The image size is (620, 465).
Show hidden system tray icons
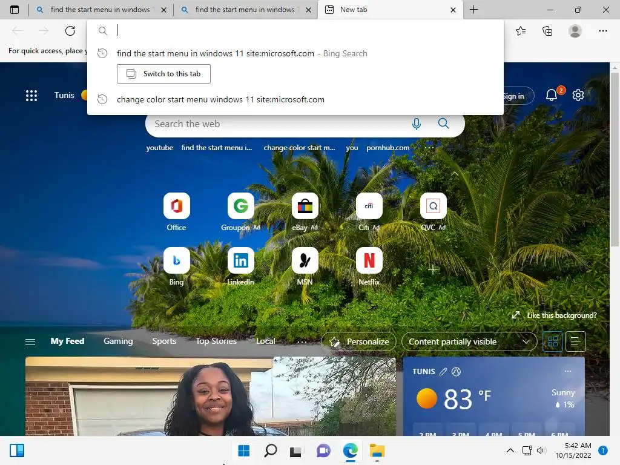pyautogui.click(x=510, y=450)
